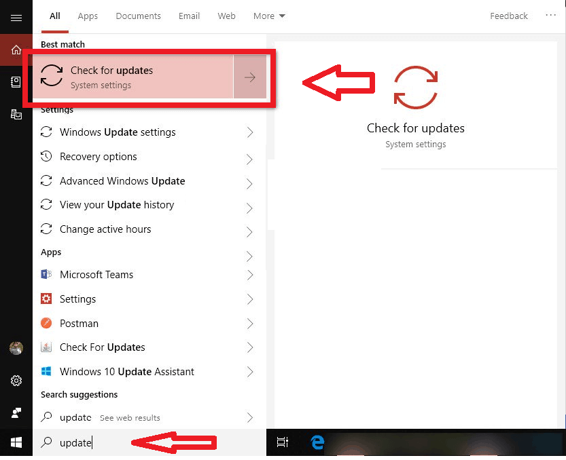This screenshot has height=460, width=566.
Task: Click the search magnifier in search box
Action: 46,442
